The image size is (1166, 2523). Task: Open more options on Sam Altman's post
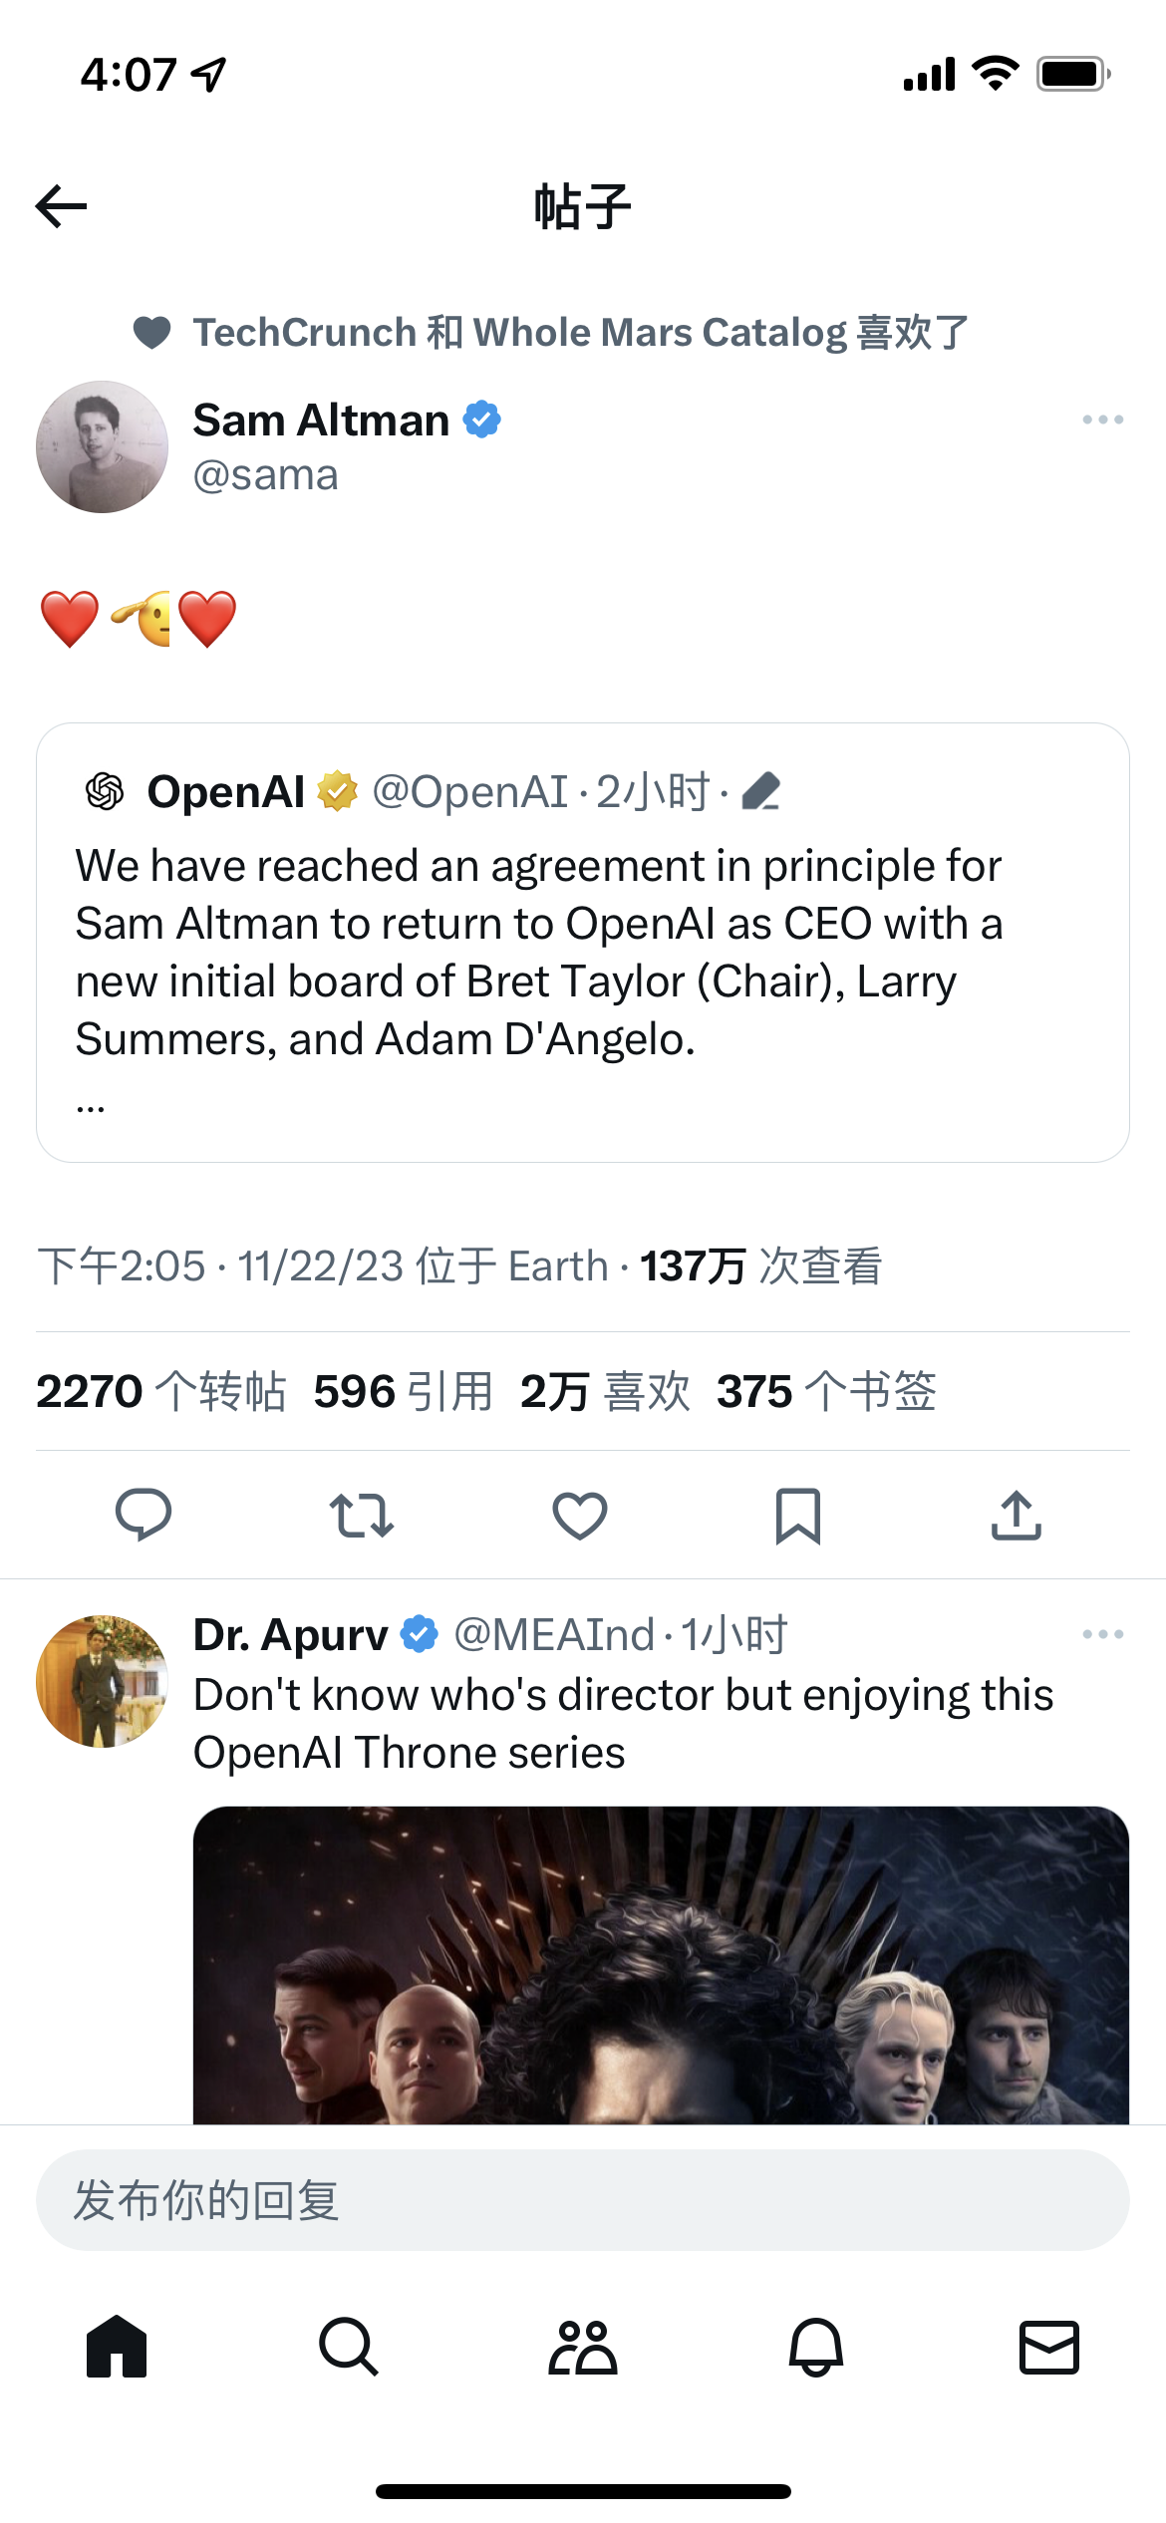click(x=1102, y=420)
